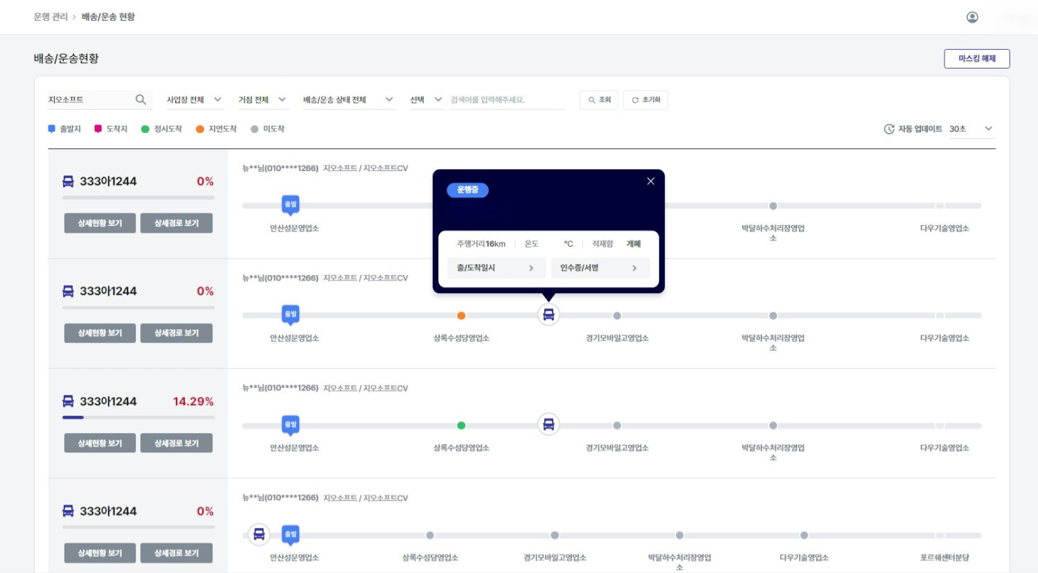1038x573 pixels.
Task: Click the 지오소프트 / 지오소프트CV link in the 포르쉐센터분당 row
Action: click(366, 497)
